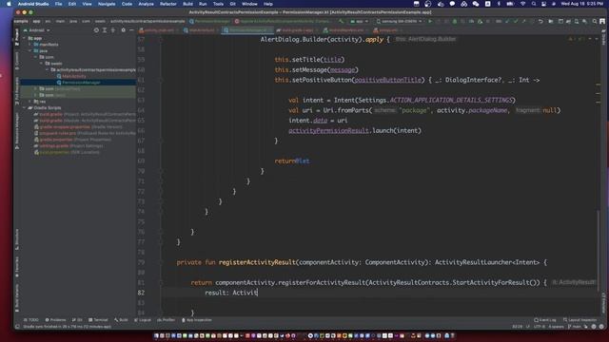Open the Structure side tab
The height and width of the screenshot is (342, 609).
click(17, 239)
